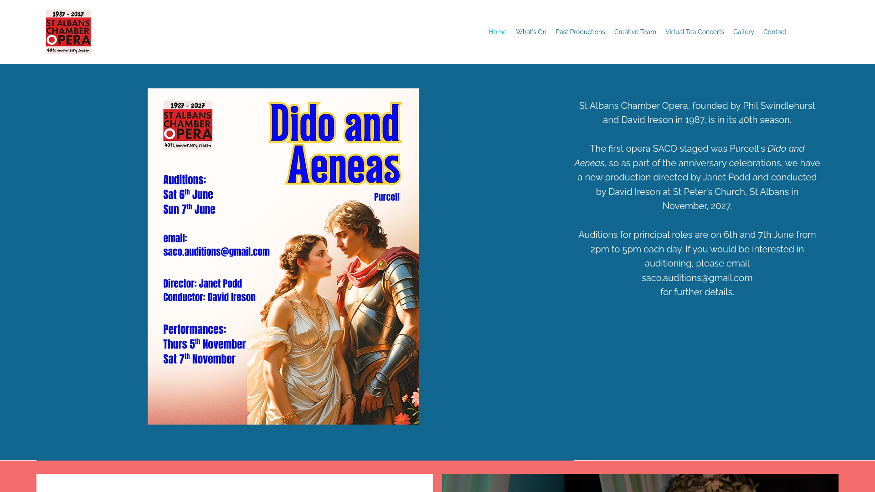This screenshot has height=492, width=875.
Task: Open the Past Productions menu item
Action: (x=580, y=32)
